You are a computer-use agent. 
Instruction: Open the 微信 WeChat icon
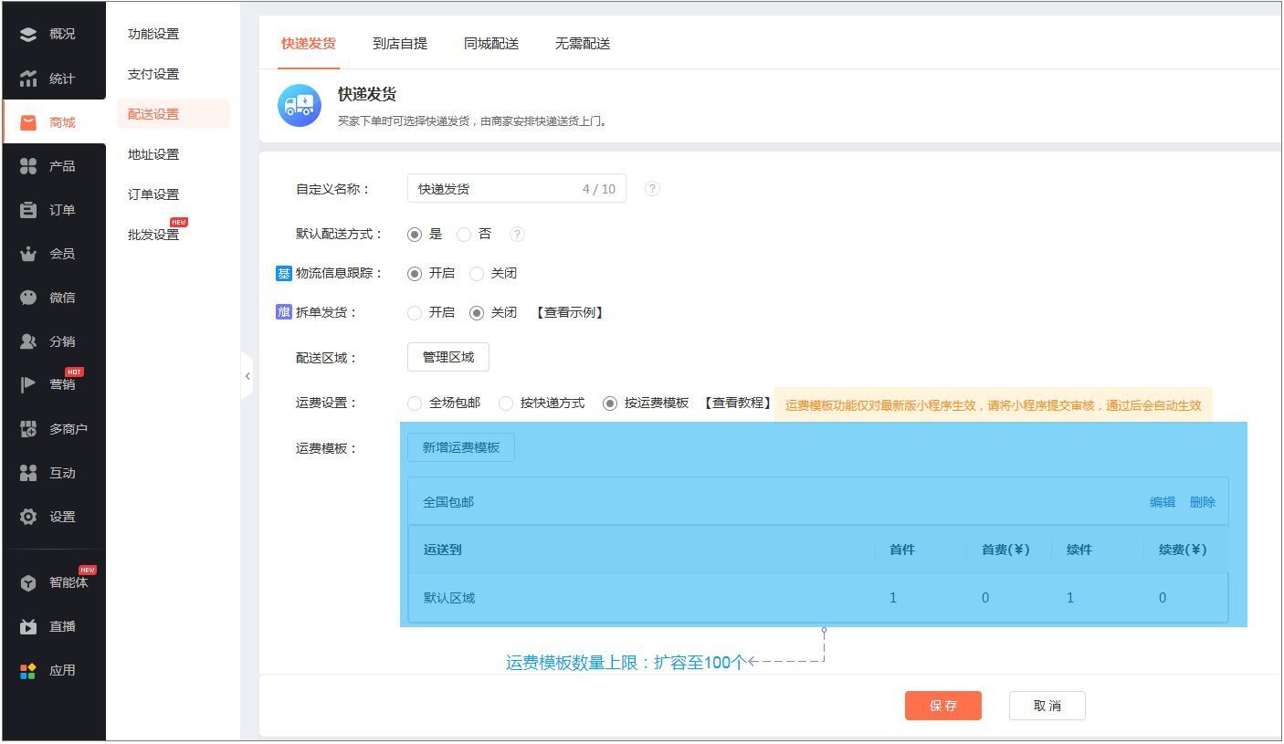(x=28, y=298)
